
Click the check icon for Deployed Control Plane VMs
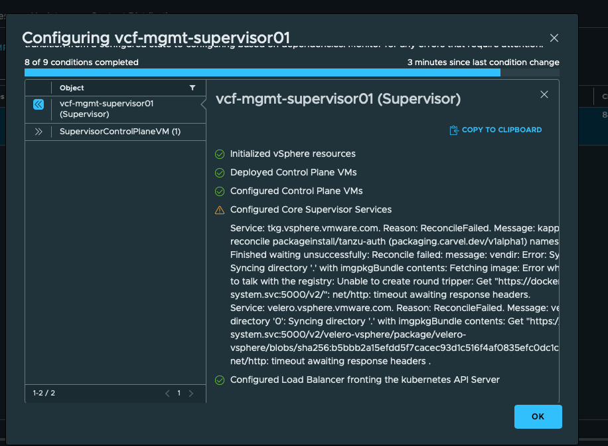tap(220, 173)
